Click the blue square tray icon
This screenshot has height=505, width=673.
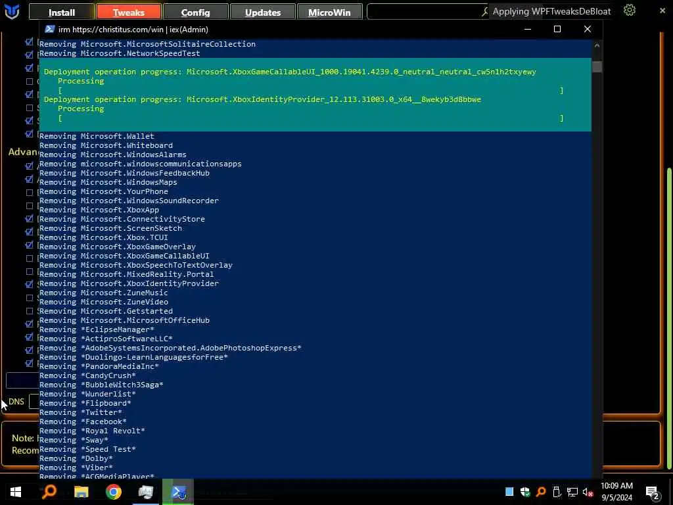(509, 492)
